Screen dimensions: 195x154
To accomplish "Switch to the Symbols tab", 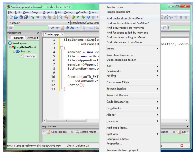I will pyautogui.click(x=31, y=38).
